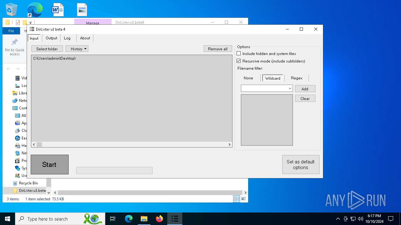Switch to the Input tab
The width and height of the screenshot is (401, 225).
[34, 38]
